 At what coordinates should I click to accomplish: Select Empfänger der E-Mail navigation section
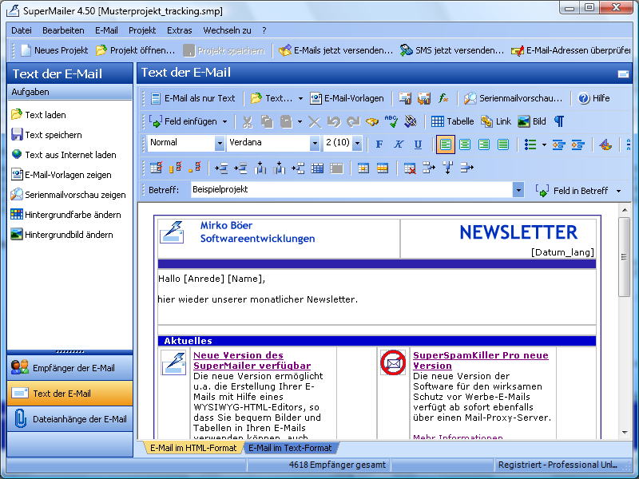pyautogui.click(x=69, y=368)
